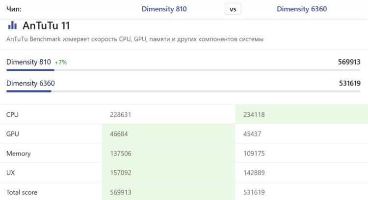The image size is (368, 200).
Task: Open the Dimensity 810 header link
Action: (164, 9)
